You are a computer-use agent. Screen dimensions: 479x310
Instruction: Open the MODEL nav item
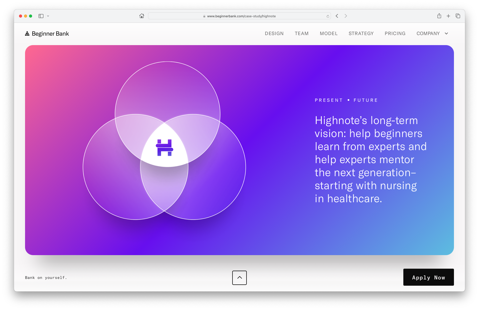tap(329, 34)
